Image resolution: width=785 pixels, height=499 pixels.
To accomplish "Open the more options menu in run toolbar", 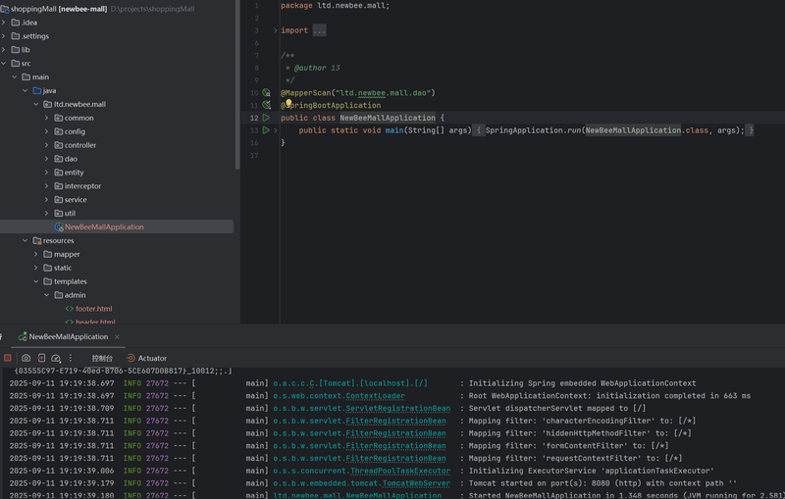I will point(71,358).
